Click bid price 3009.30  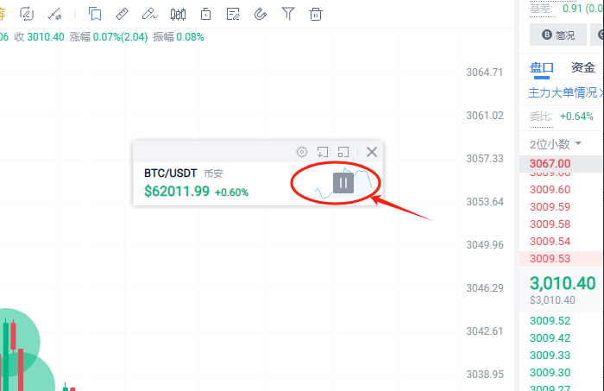pyautogui.click(x=551, y=373)
